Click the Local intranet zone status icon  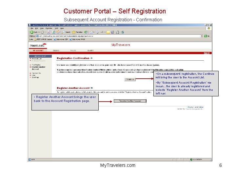tap(191, 160)
